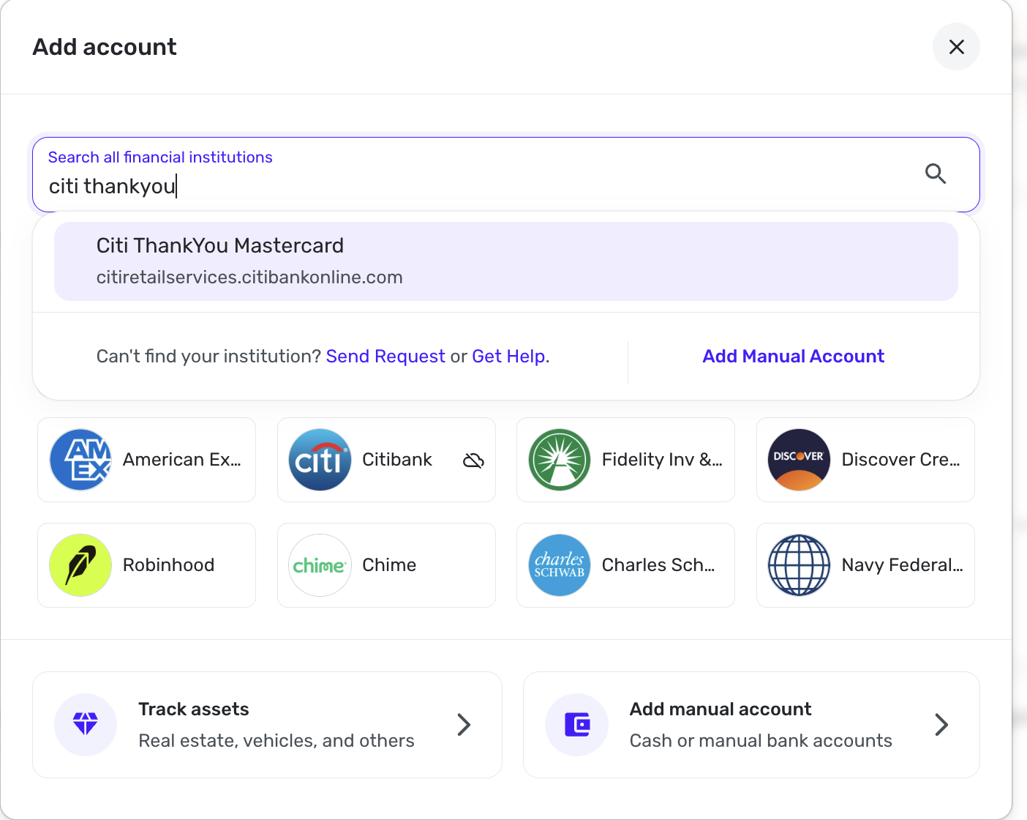Open Add manual account chevron arrow
The width and height of the screenshot is (1027, 820).
(x=941, y=725)
